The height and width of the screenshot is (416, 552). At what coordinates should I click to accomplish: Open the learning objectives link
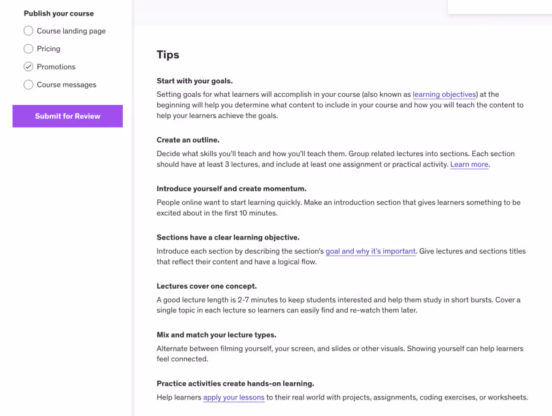(x=444, y=94)
